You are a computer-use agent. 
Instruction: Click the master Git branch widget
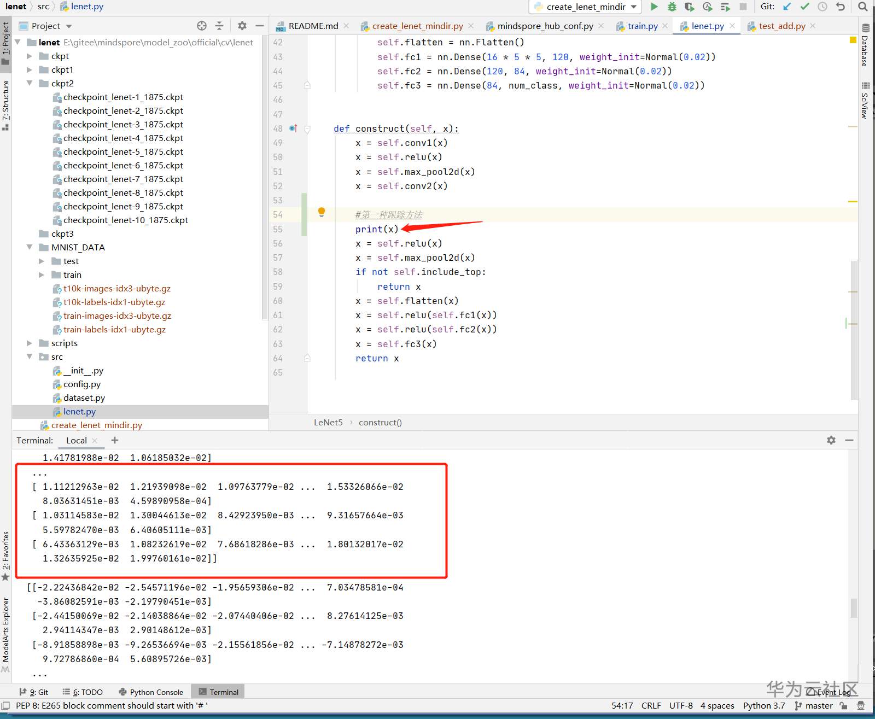pos(814,706)
